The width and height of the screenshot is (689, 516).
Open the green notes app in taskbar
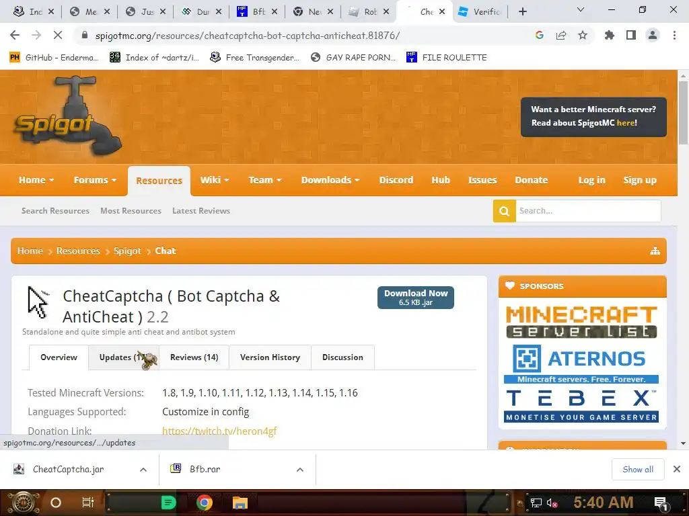click(x=169, y=503)
